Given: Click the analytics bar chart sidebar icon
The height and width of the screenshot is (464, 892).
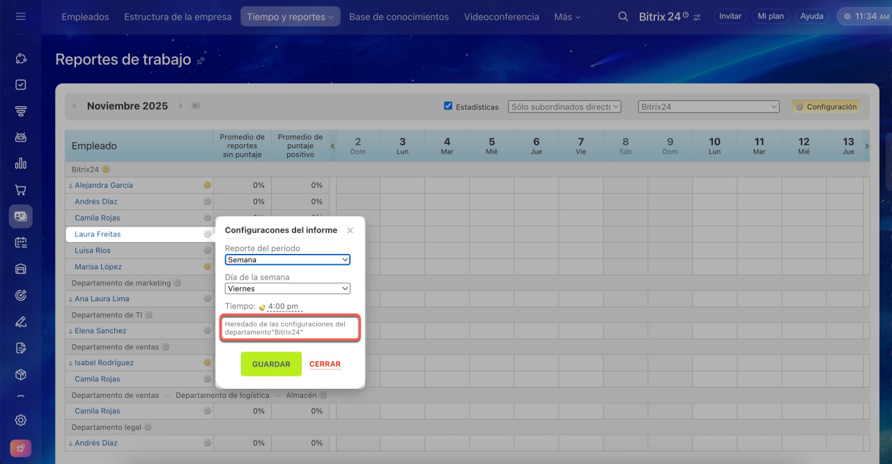Looking at the screenshot, I should coord(21,163).
